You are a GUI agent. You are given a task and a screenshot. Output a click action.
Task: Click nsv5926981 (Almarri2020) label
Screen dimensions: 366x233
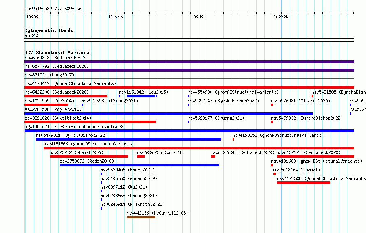tap(301, 101)
